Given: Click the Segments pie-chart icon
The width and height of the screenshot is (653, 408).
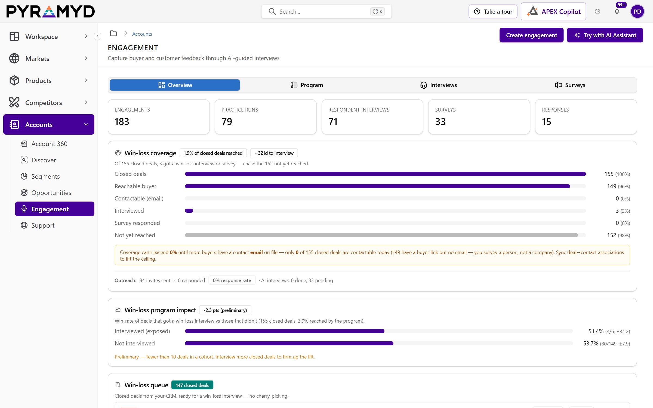Looking at the screenshot, I should tap(24, 176).
